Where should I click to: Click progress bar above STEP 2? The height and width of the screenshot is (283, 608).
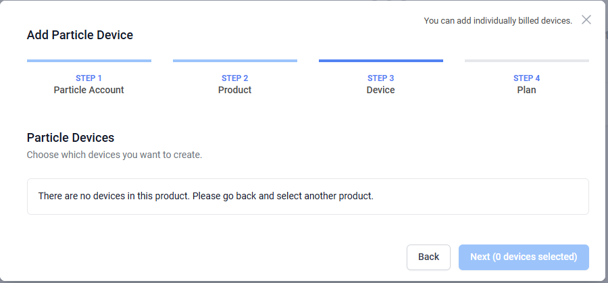[235, 61]
